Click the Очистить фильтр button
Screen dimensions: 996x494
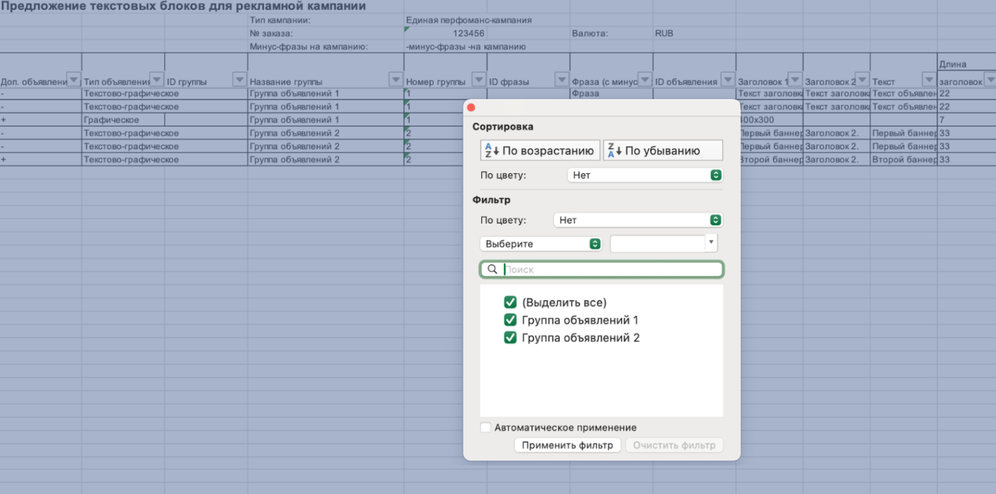pos(674,445)
